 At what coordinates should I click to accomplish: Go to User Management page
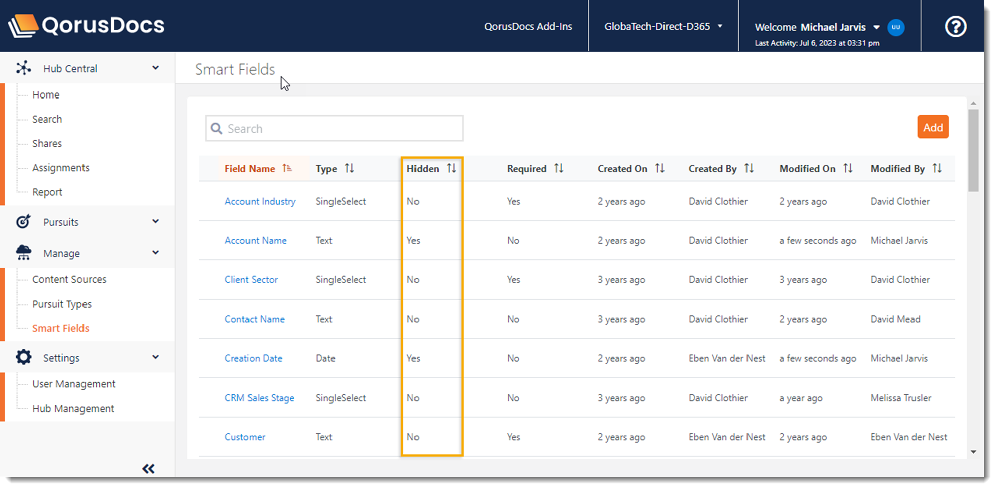point(73,384)
